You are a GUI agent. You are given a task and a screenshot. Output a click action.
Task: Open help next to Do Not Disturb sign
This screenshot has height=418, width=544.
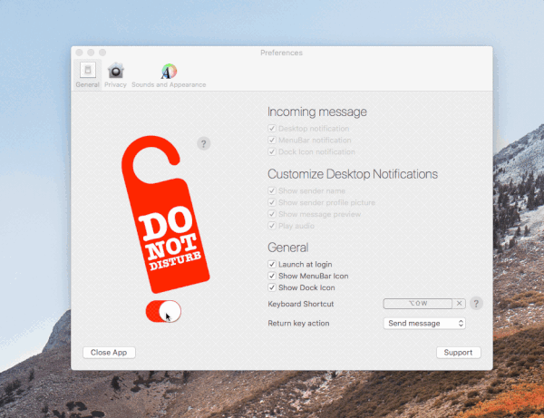point(204,143)
